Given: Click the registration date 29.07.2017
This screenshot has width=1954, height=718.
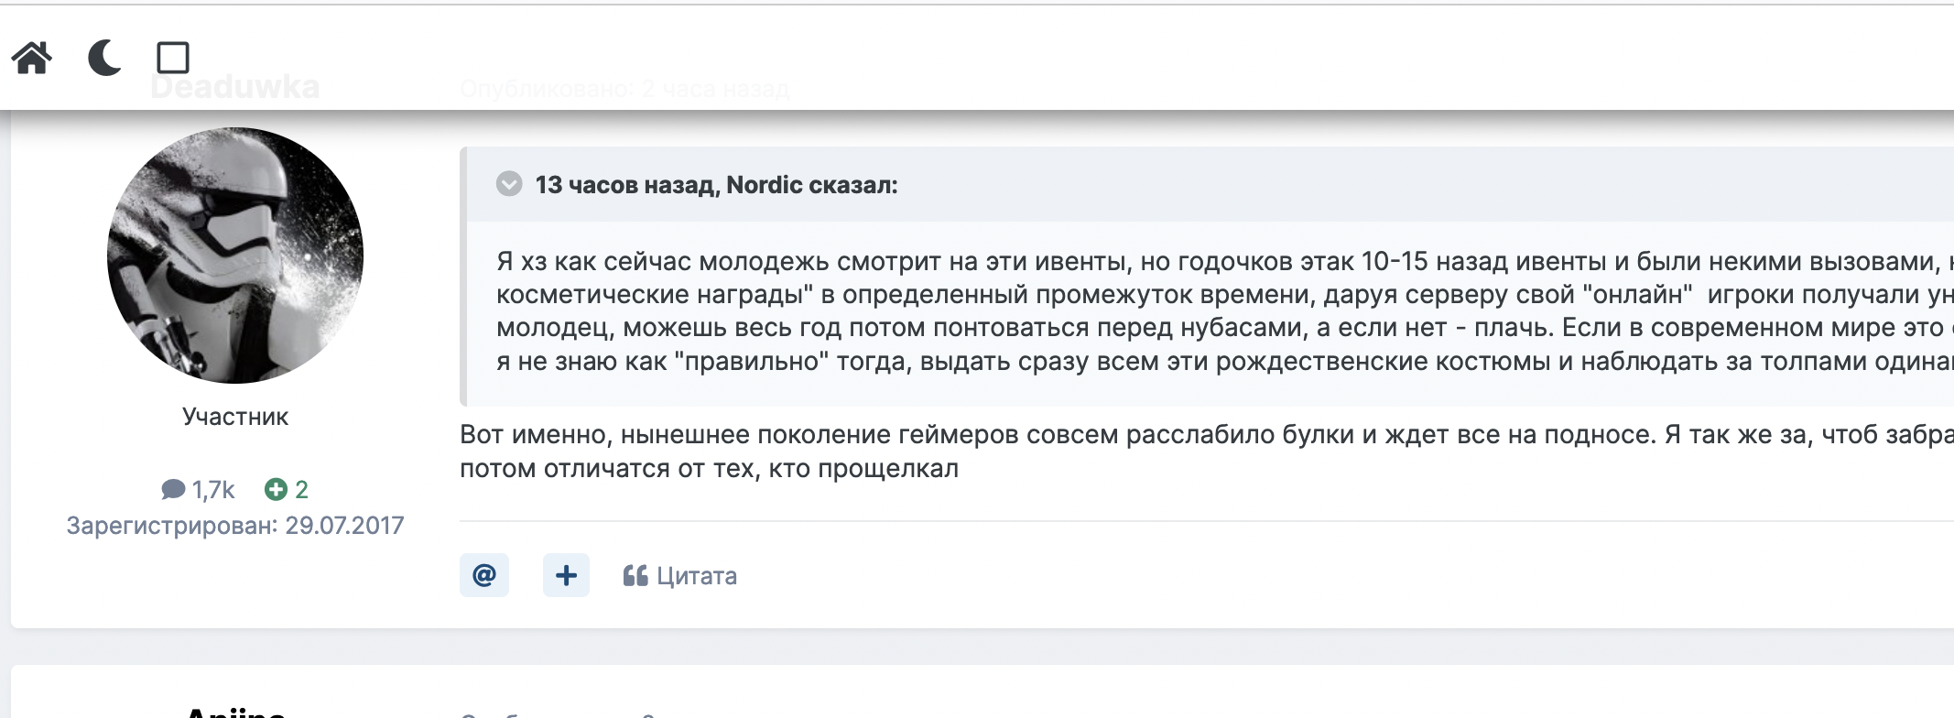Looking at the screenshot, I should [344, 526].
